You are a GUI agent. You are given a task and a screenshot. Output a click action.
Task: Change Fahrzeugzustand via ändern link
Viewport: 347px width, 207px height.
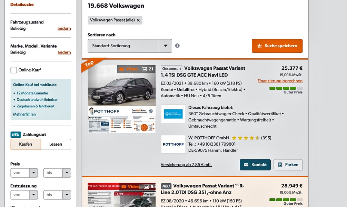click(64, 28)
